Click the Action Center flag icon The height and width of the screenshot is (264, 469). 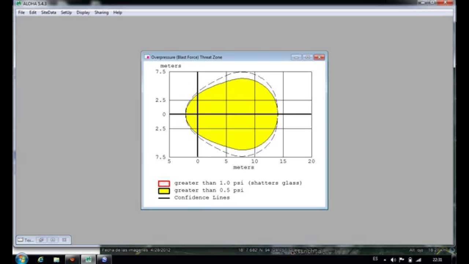pos(402,260)
